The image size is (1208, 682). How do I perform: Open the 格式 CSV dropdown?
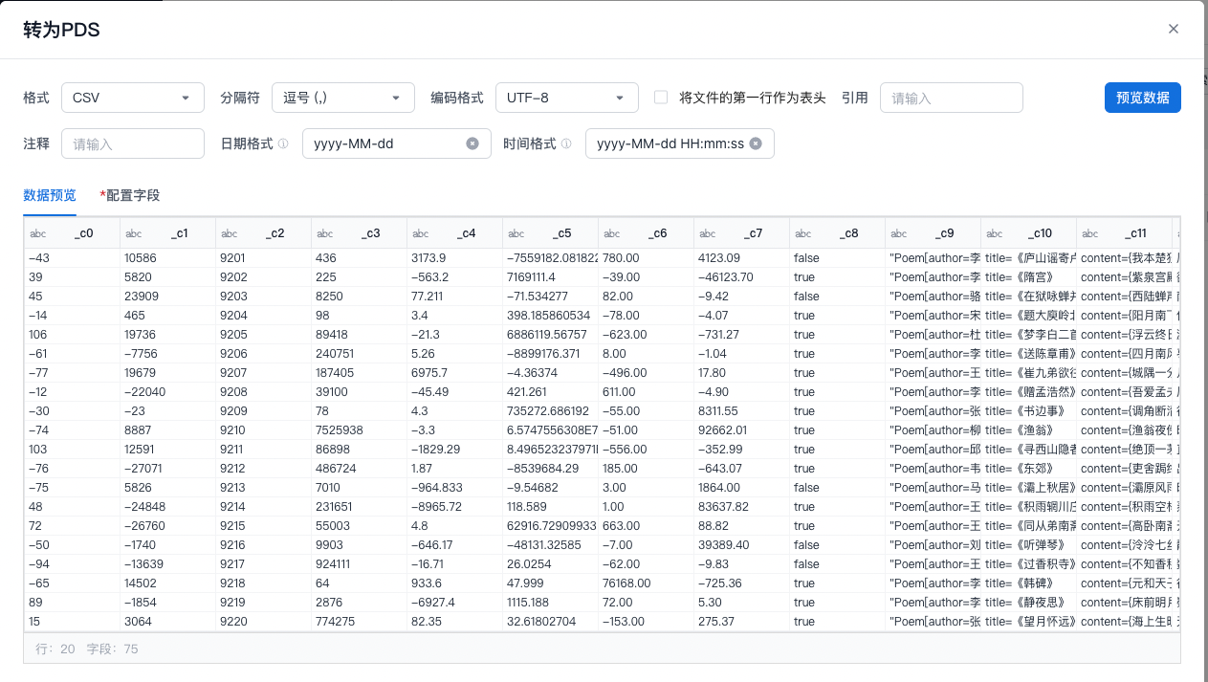[x=132, y=98]
